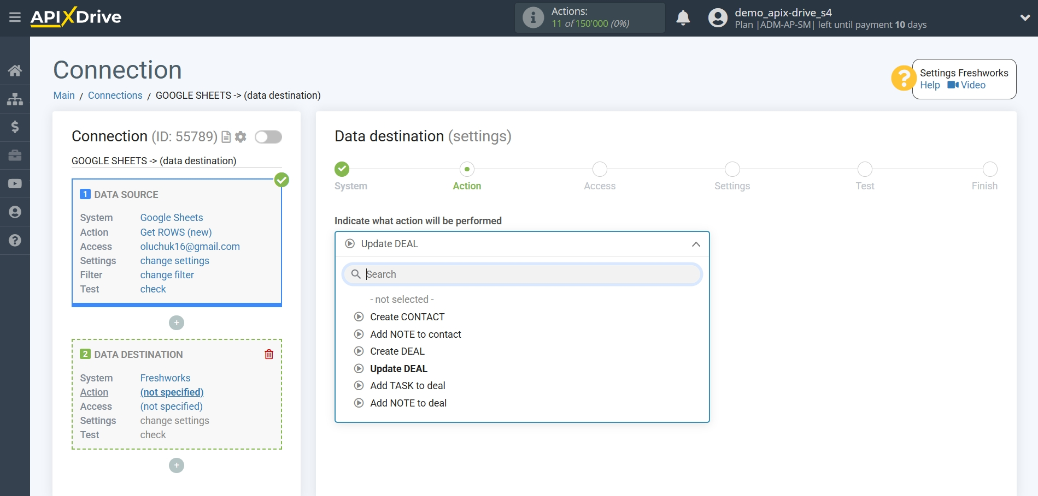
Task: Open Freshworks system link
Action: tap(166, 378)
